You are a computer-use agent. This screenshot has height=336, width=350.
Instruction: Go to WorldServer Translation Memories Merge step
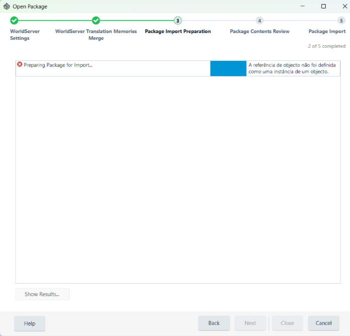point(96,35)
